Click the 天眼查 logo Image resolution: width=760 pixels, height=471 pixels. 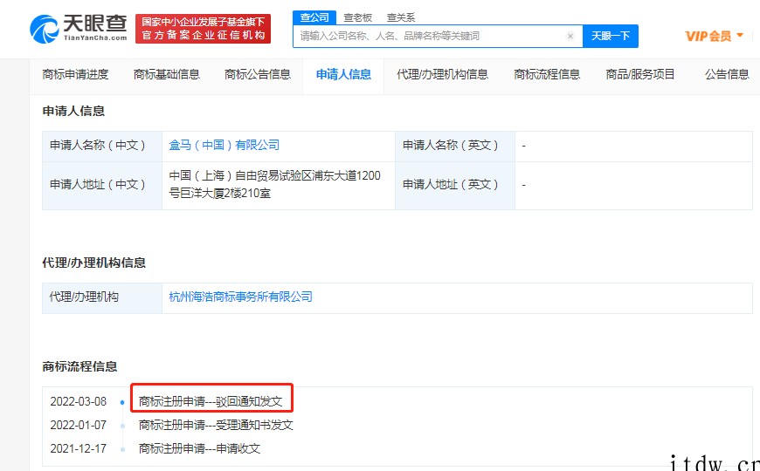(x=79, y=29)
